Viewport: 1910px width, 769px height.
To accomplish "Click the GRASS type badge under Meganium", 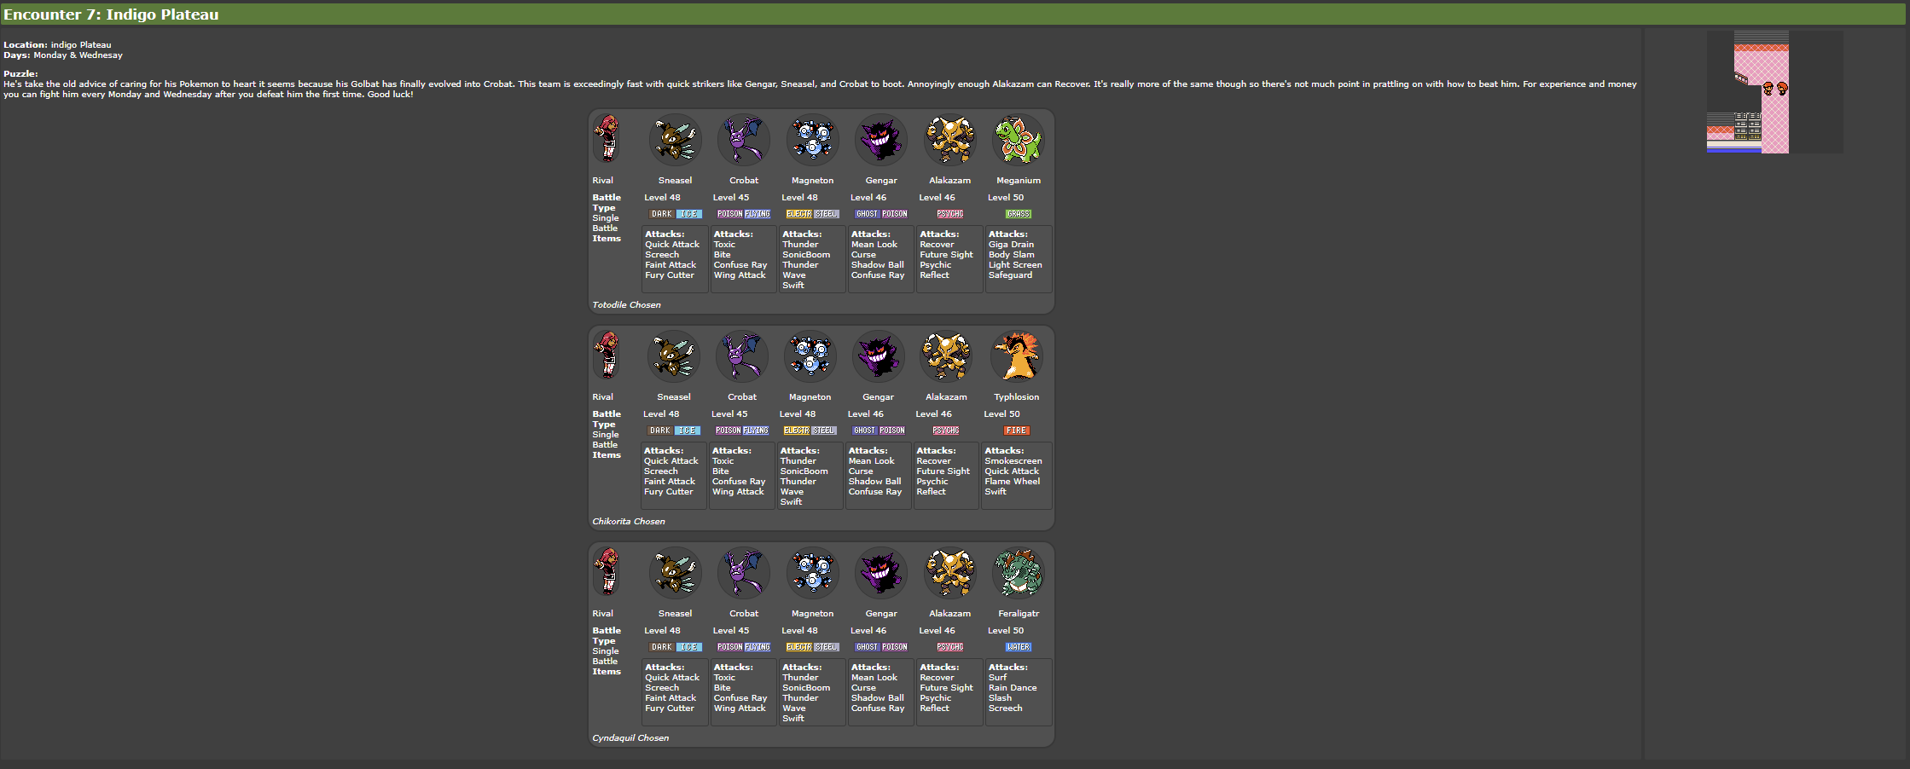I will pos(1019,214).
